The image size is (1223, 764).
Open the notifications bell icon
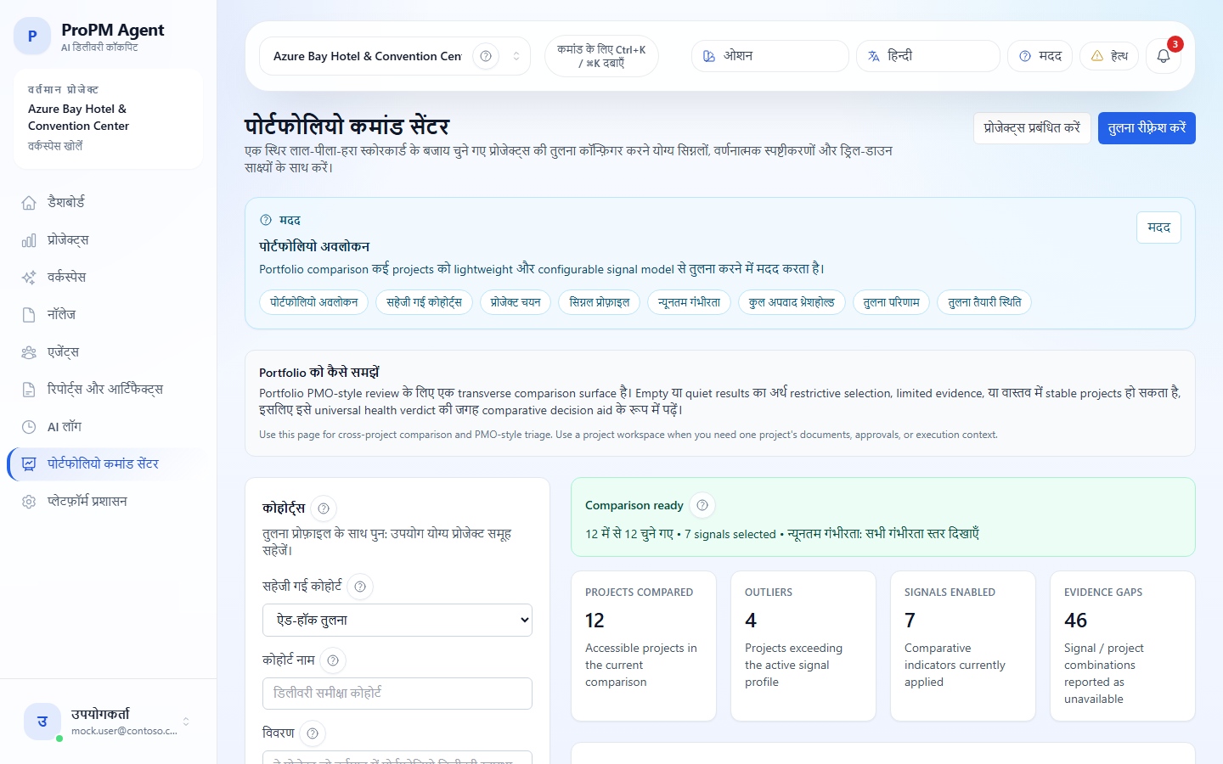click(x=1163, y=56)
